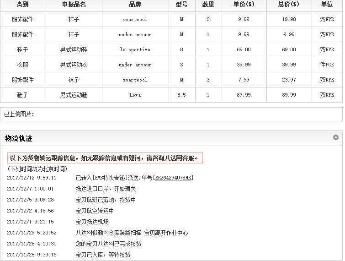Click the 男式运动衣 item name cell

click(74, 65)
